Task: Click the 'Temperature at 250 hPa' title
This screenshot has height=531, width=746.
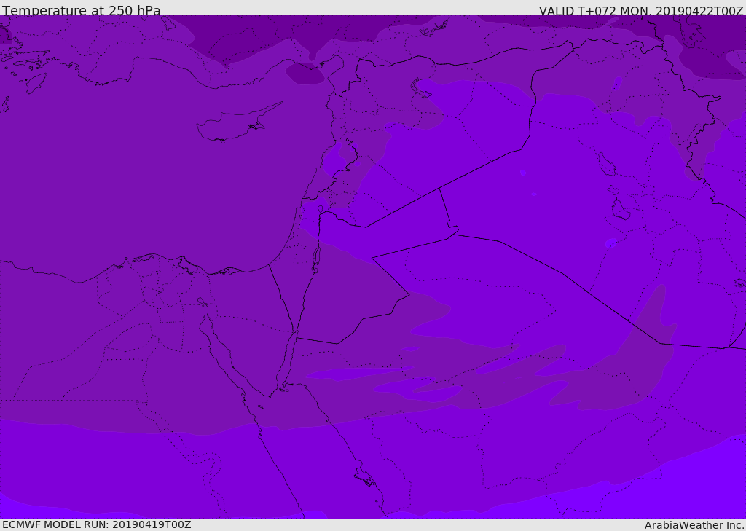Action: pos(82,10)
